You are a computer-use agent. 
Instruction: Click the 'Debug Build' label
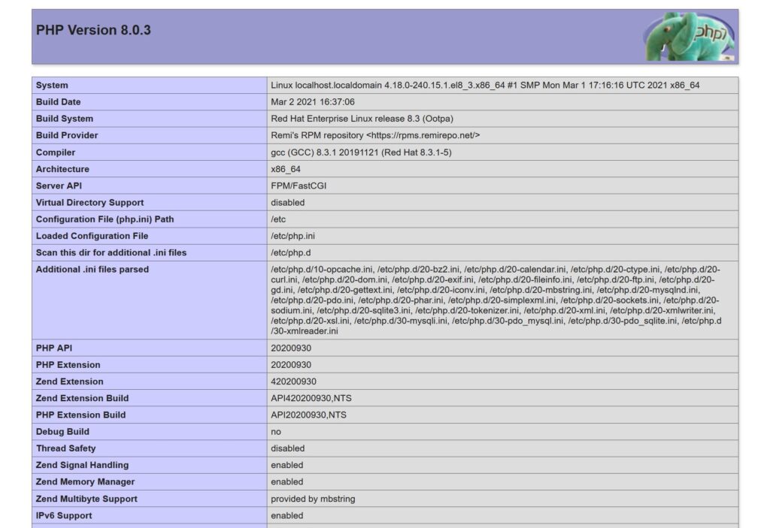pos(62,432)
